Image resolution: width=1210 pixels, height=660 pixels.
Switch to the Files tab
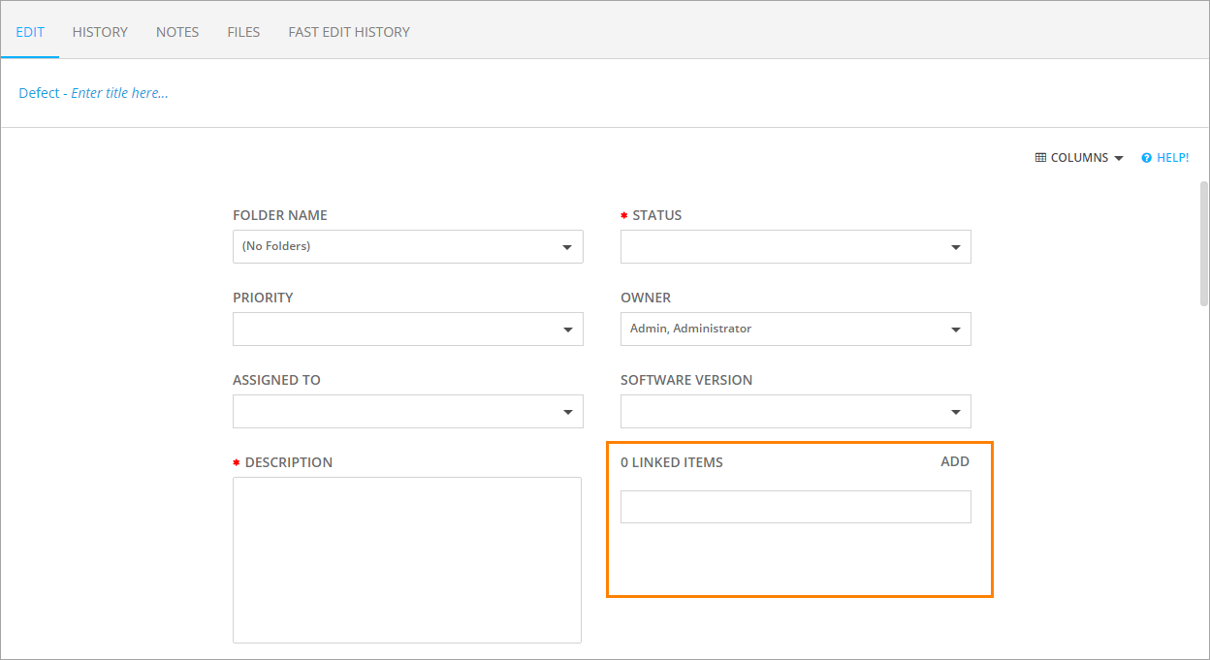[243, 32]
